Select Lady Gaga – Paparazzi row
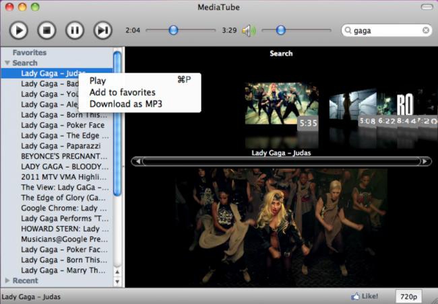The height and width of the screenshot is (304, 438). click(x=57, y=145)
